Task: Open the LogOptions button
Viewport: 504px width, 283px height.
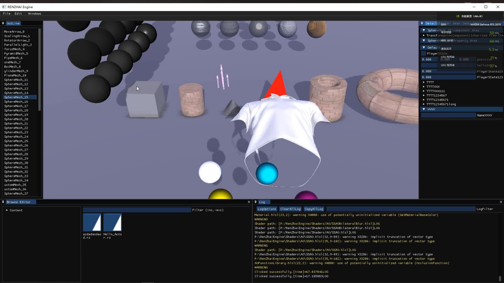Action: coord(267,209)
